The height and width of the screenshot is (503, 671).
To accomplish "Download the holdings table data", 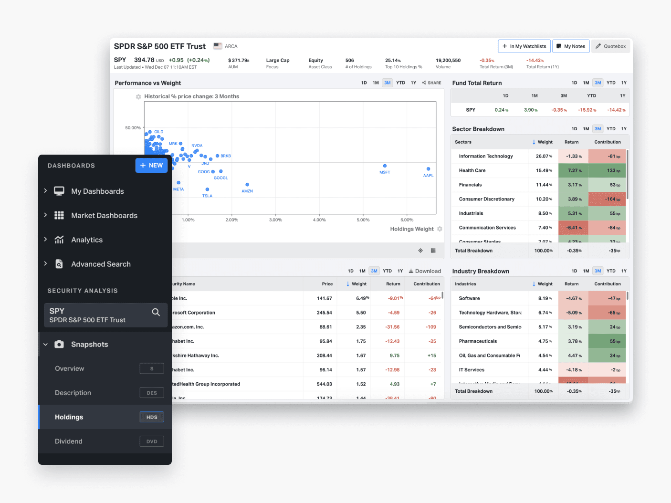I will pyautogui.click(x=425, y=271).
